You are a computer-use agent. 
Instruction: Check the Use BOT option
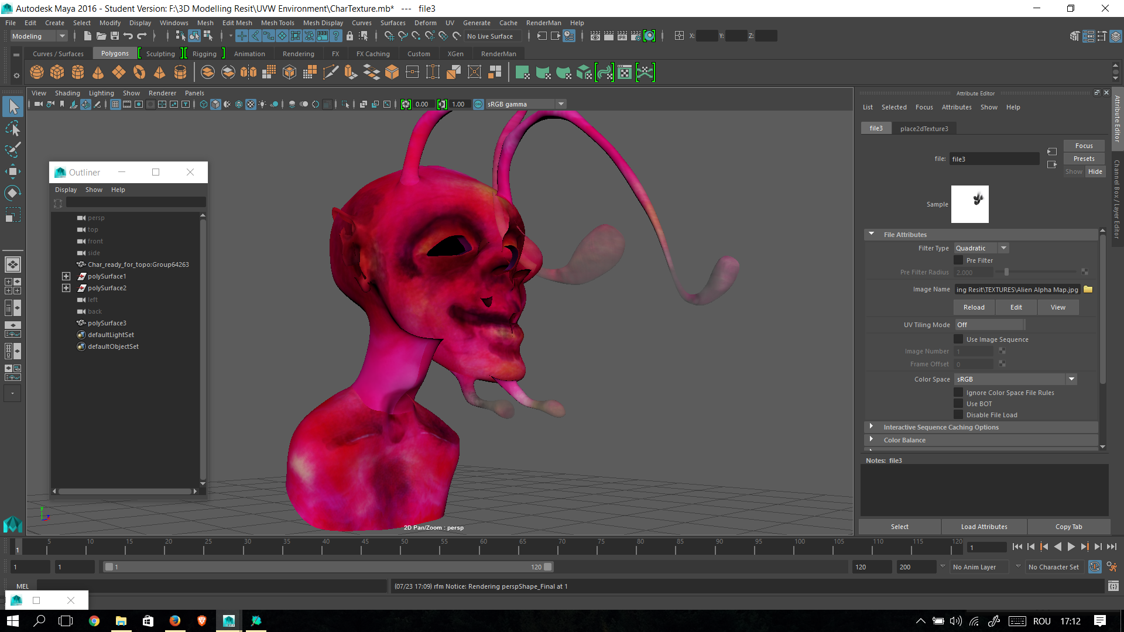958,404
